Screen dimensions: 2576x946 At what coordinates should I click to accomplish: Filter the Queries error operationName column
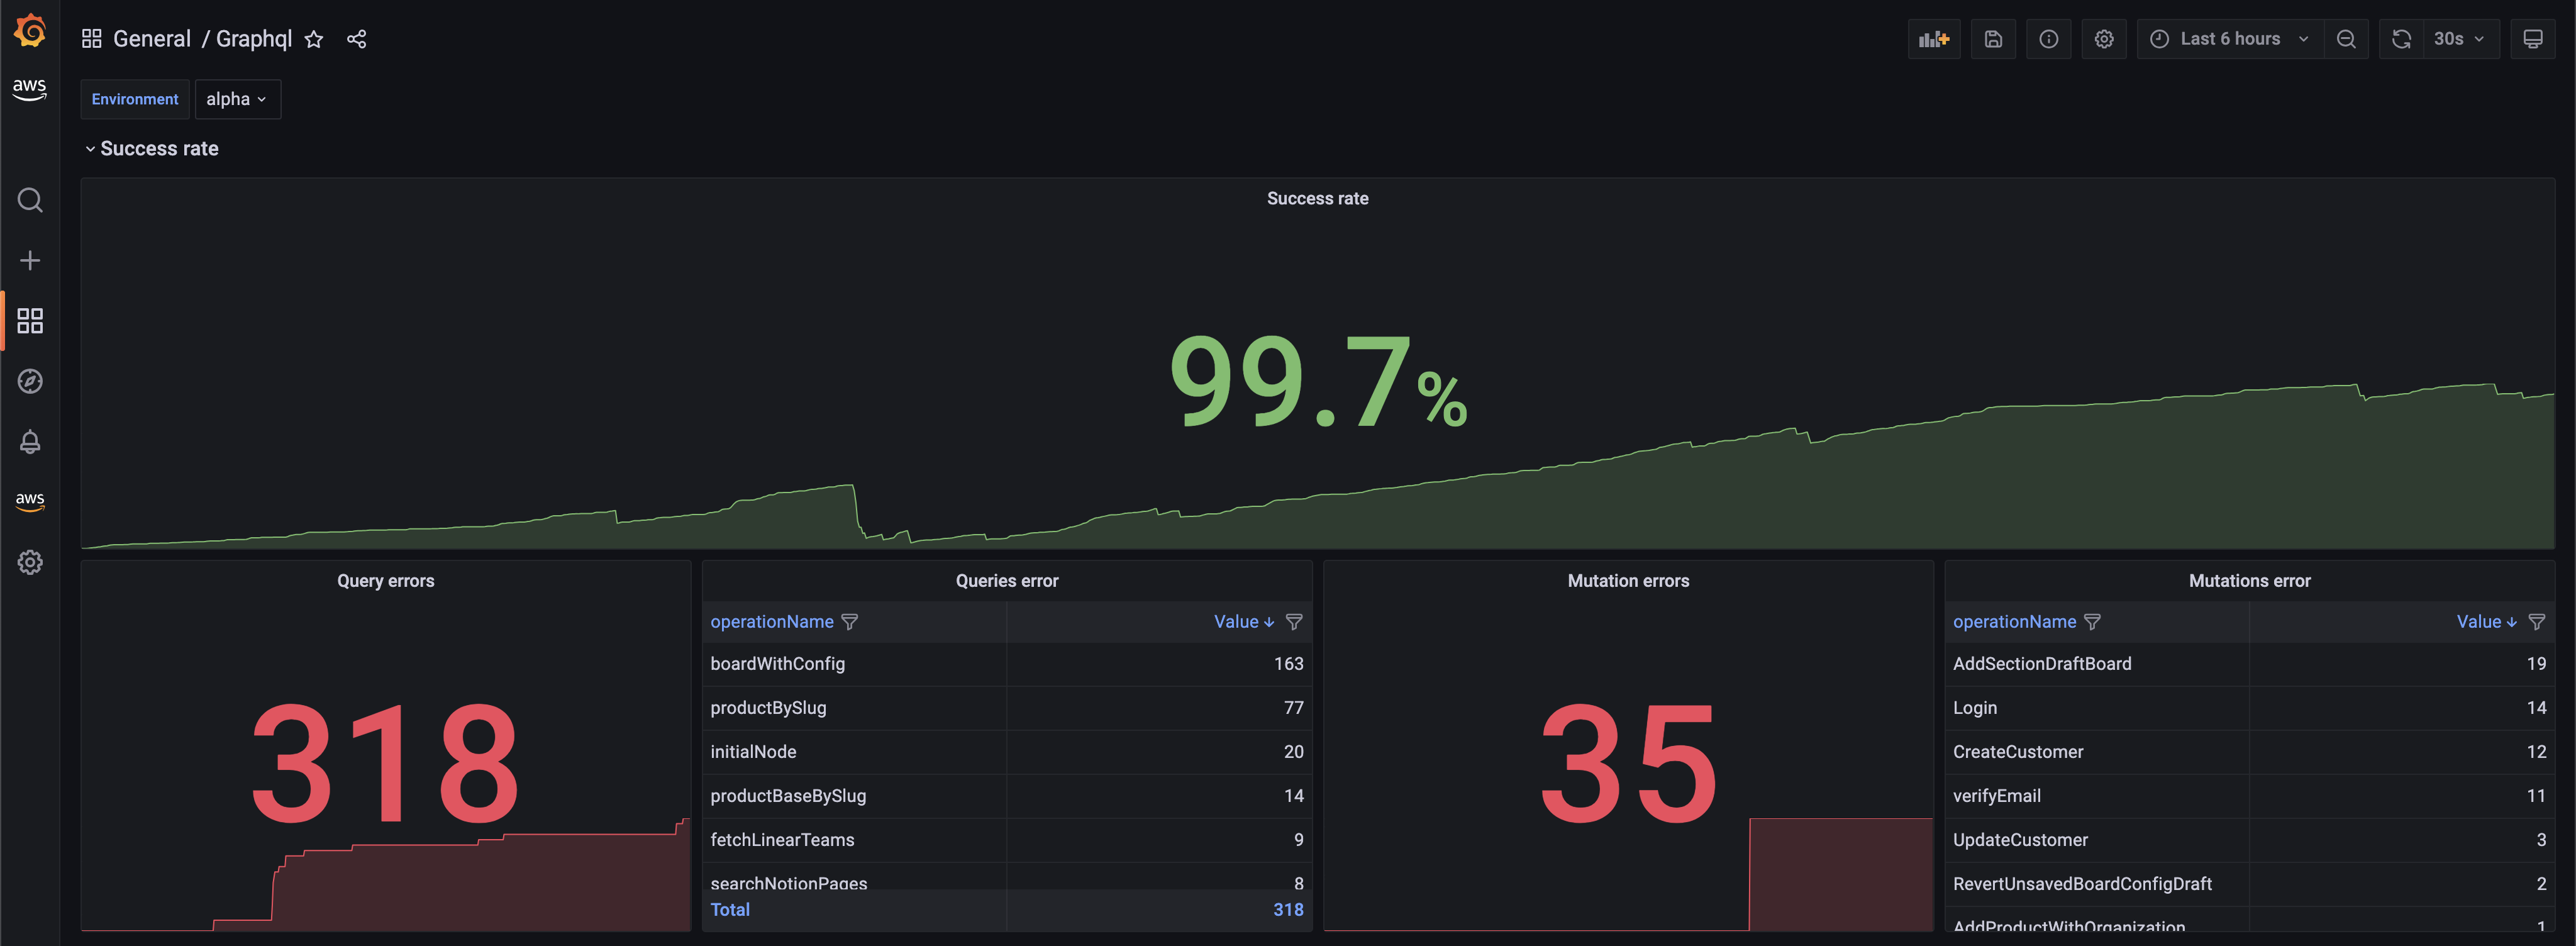click(850, 622)
